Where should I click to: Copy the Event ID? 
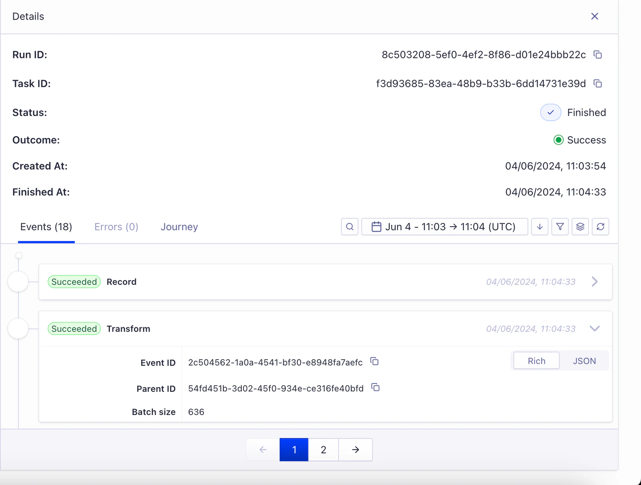click(374, 361)
